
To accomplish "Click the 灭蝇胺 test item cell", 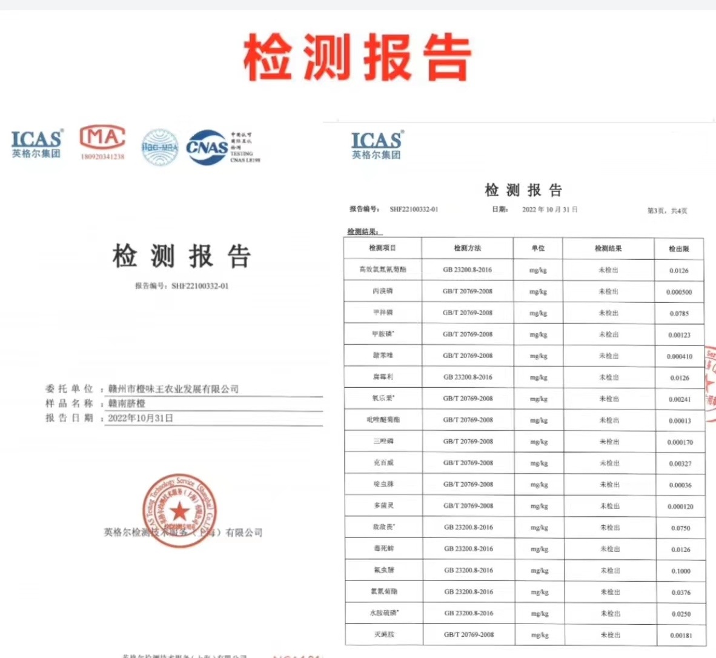I will click(384, 635).
